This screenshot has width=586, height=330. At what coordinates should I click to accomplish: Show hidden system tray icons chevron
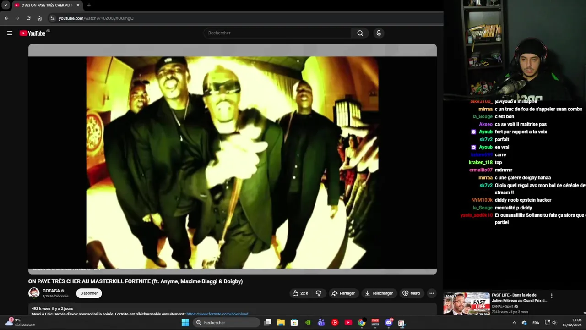[x=514, y=323]
